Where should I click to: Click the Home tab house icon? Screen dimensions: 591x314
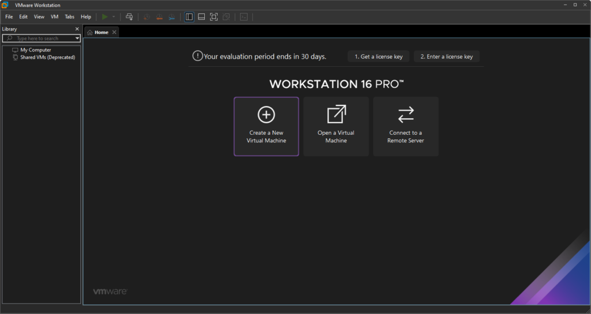[x=89, y=33]
